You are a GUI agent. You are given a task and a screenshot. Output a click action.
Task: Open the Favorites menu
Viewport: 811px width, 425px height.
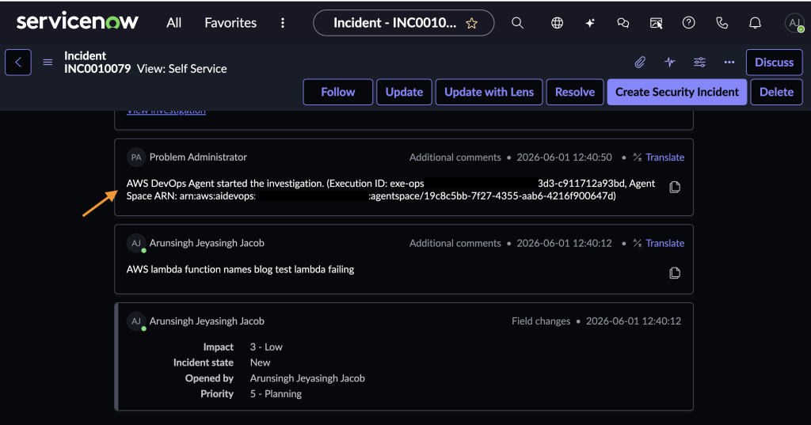click(x=230, y=23)
